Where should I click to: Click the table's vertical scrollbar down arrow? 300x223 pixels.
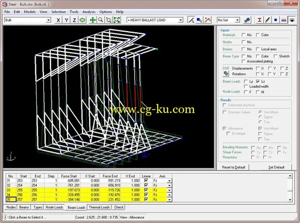[290, 200]
